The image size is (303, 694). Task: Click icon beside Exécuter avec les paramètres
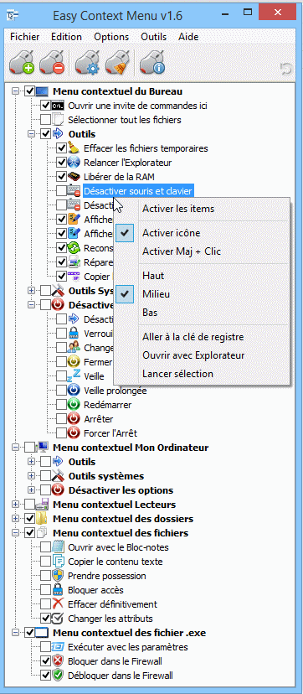(x=59, y=647)
